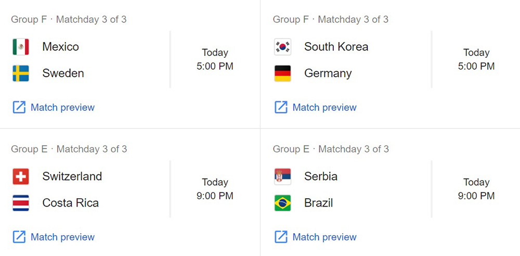
Task: Open Match preview for Switzerland vs Costa Rica
Action: [62, 237]
